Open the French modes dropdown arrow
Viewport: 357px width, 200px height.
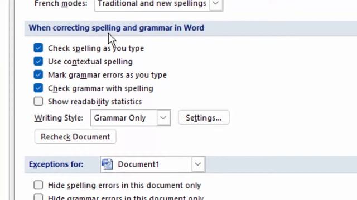[x=216, y=4]
